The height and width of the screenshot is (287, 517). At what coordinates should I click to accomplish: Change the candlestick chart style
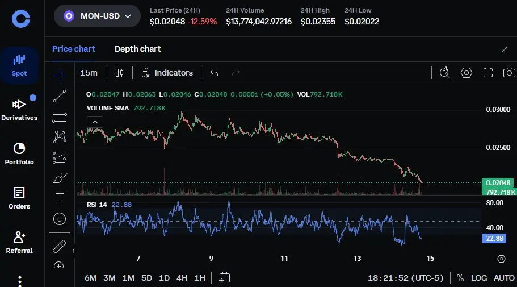(x=119, y=73)
